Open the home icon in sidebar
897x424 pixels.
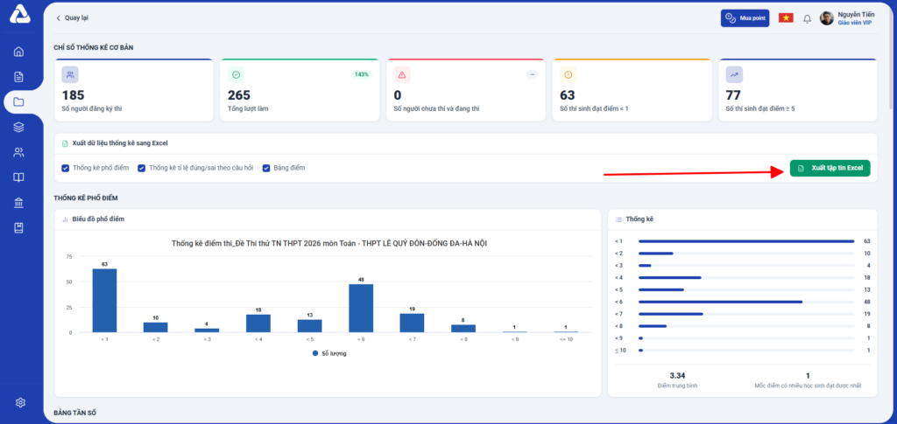tap(19, 52)
